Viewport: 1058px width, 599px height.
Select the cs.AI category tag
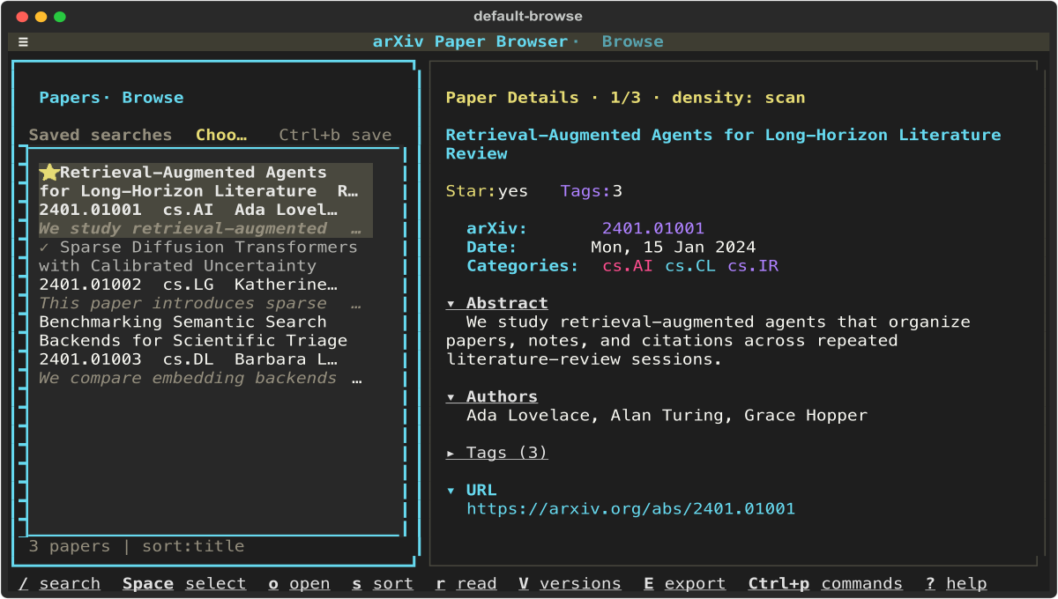click(x=628, y=265)
